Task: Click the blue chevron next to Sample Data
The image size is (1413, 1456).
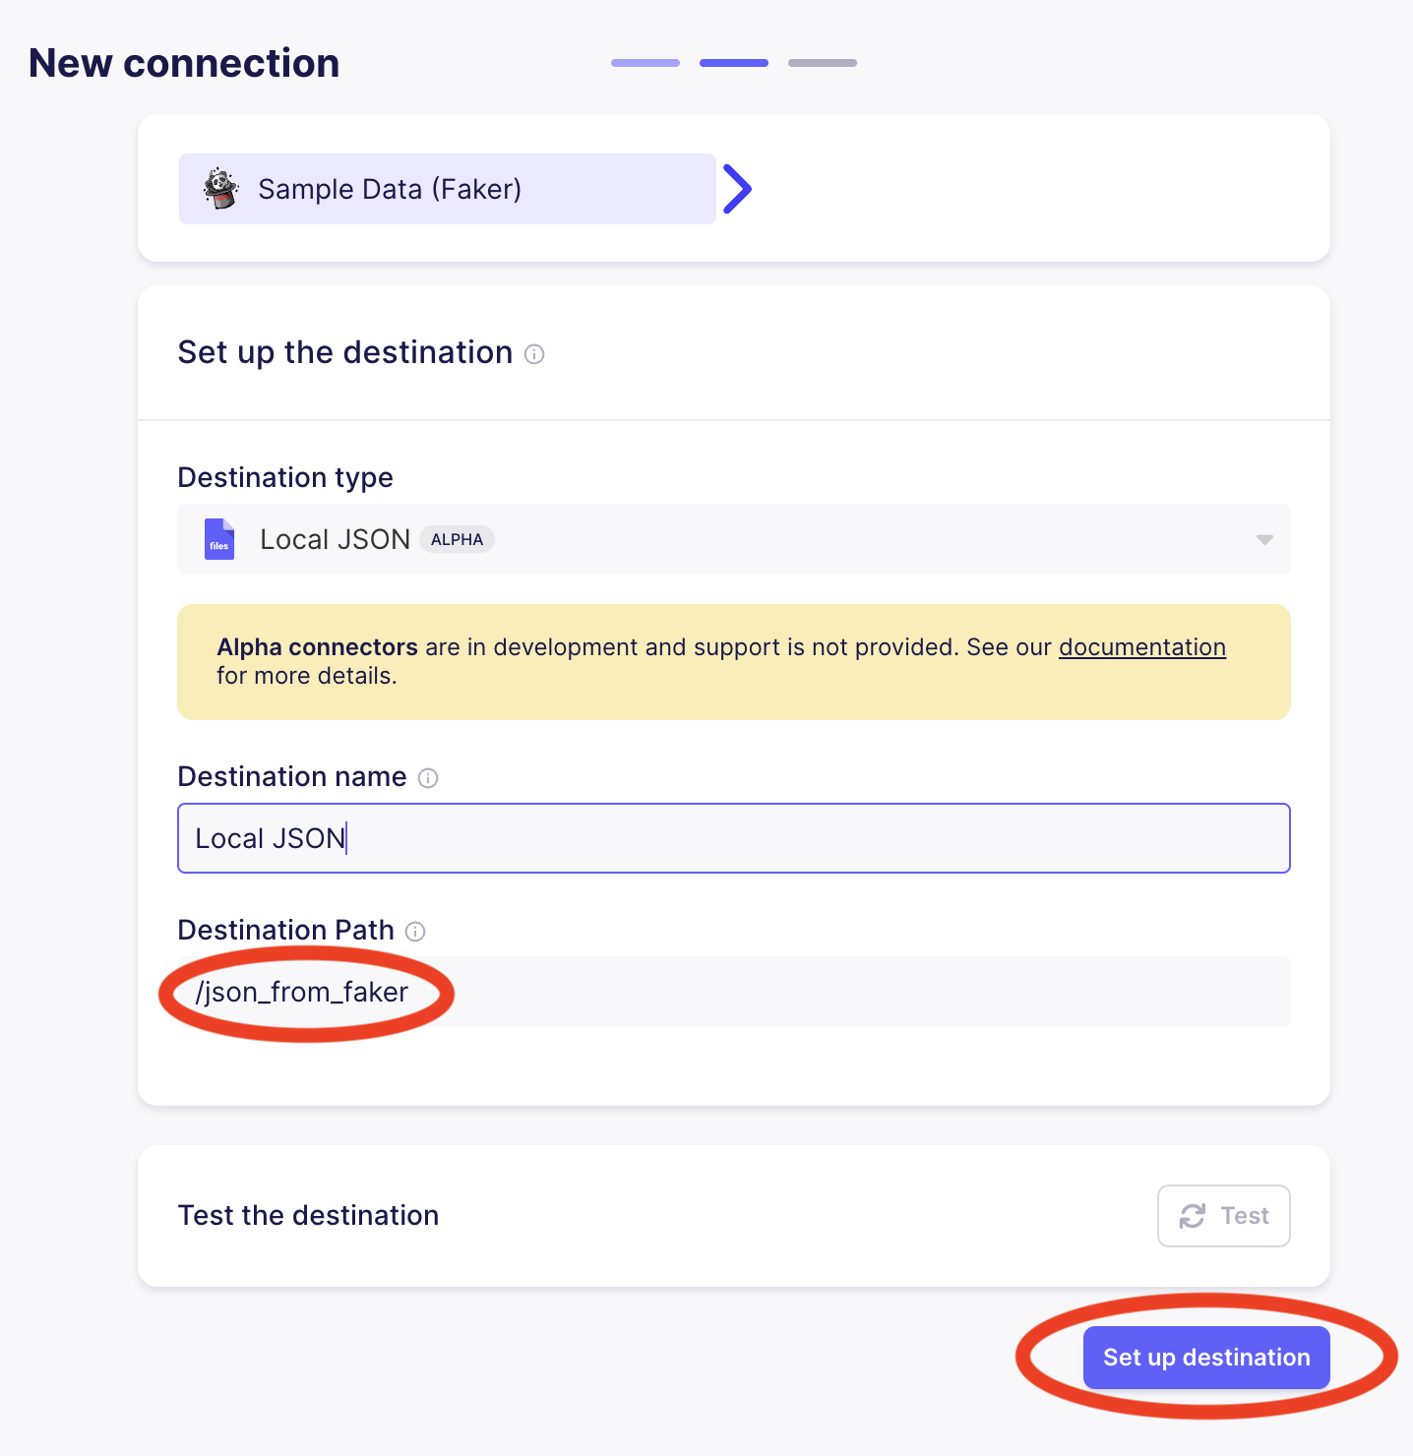Action: pyautogui.click(x=738, y=188)
